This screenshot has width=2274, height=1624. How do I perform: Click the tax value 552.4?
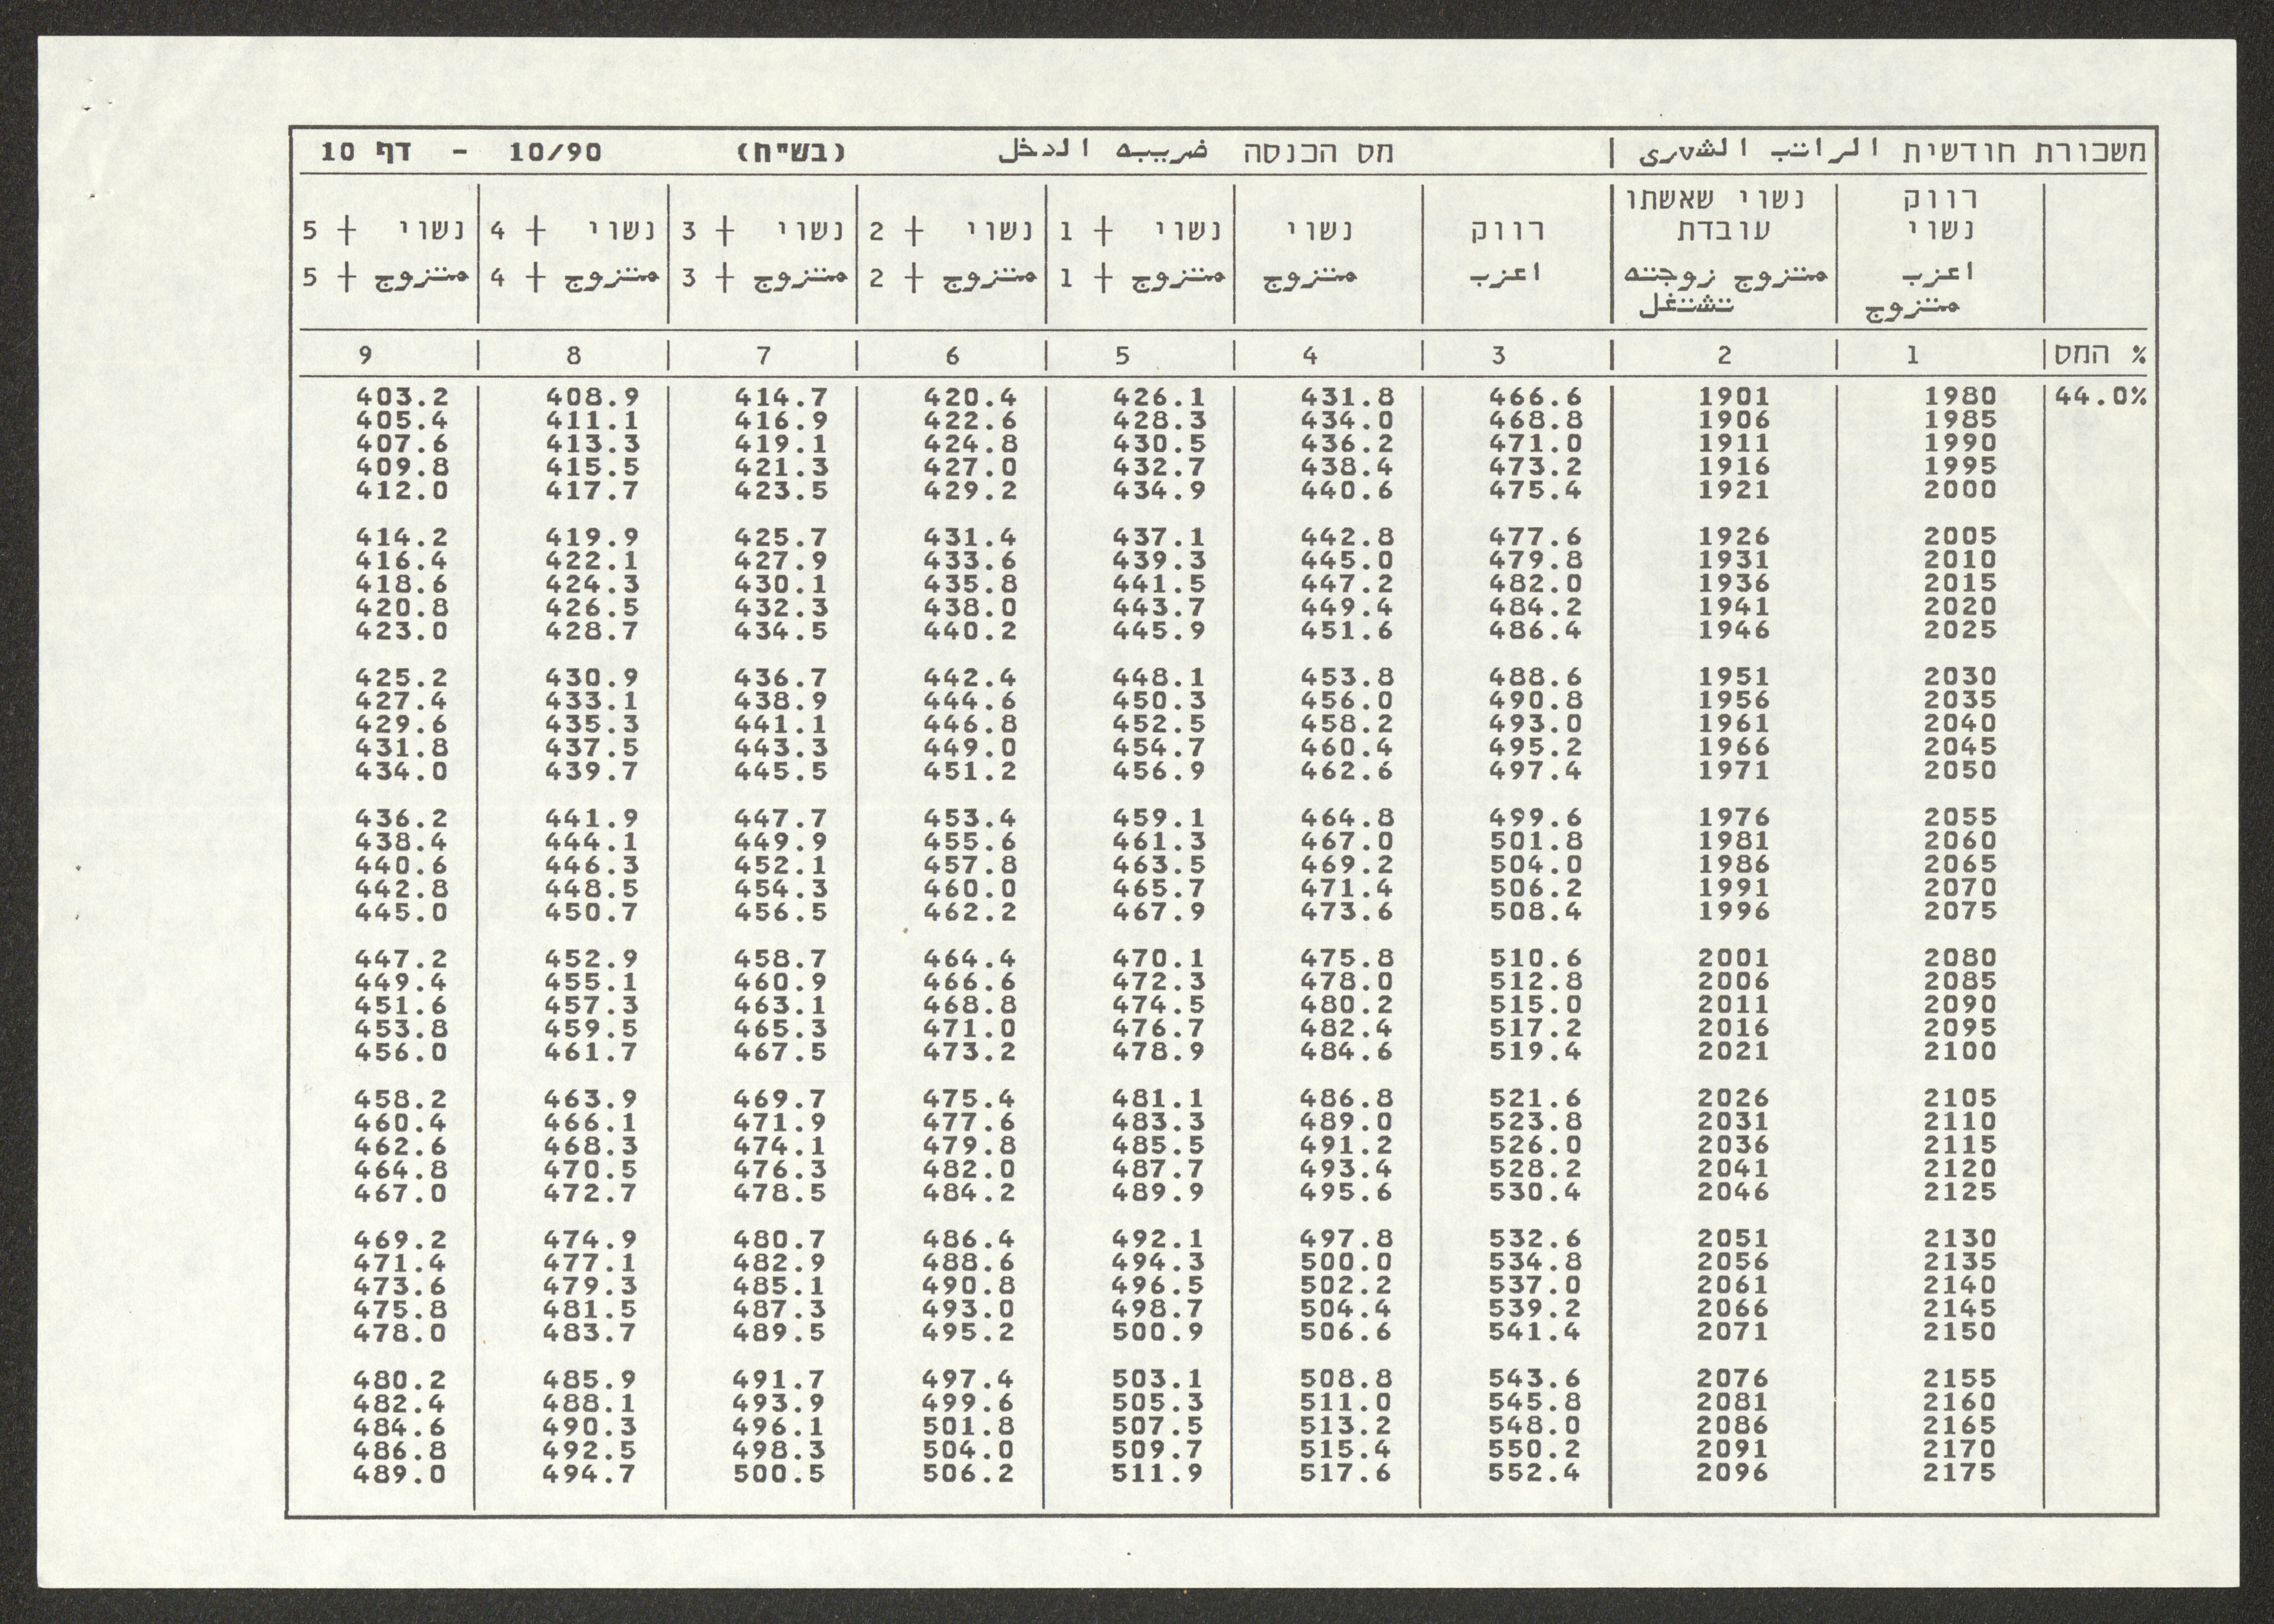pos(1535,1472)
